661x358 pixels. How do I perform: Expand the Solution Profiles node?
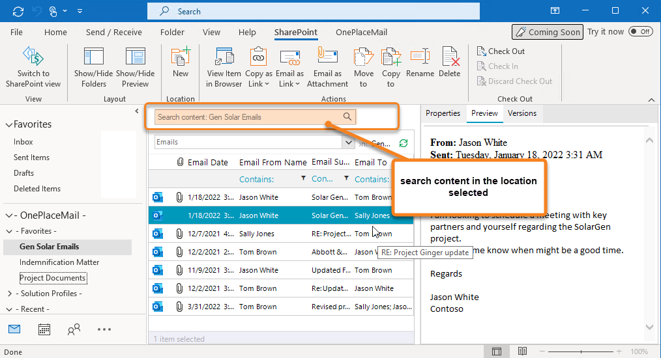click(10, 294)
